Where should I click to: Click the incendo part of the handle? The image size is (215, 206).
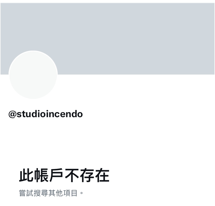(64, 114)
